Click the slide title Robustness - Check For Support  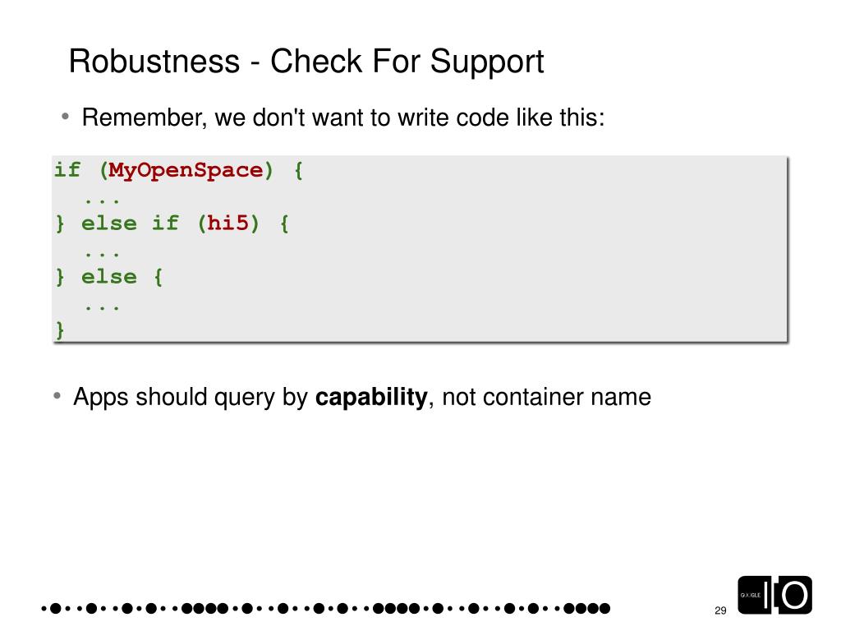coord(306,61)
